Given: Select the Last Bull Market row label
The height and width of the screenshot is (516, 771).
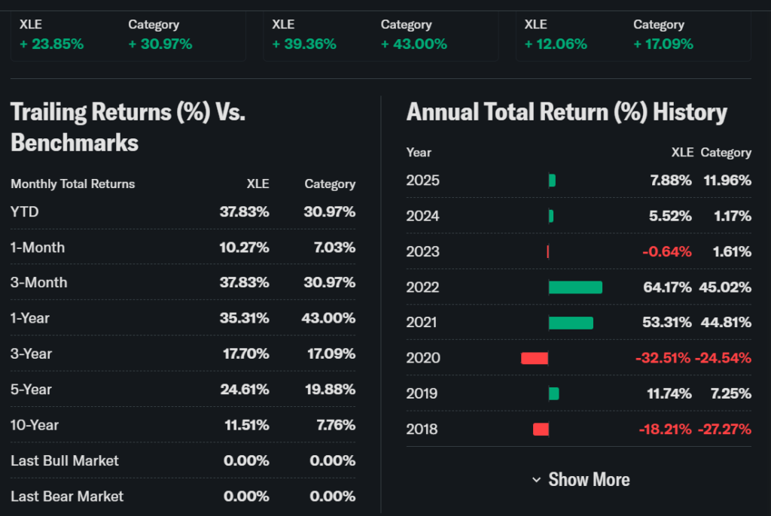Looking at the screenshot, I should click(65, 460).
